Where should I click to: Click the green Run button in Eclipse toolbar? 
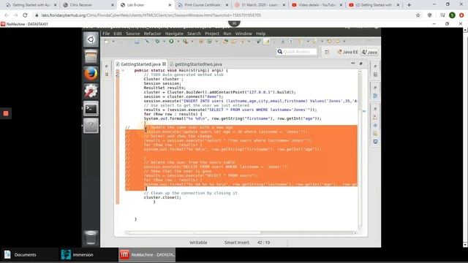click(171, 42)
